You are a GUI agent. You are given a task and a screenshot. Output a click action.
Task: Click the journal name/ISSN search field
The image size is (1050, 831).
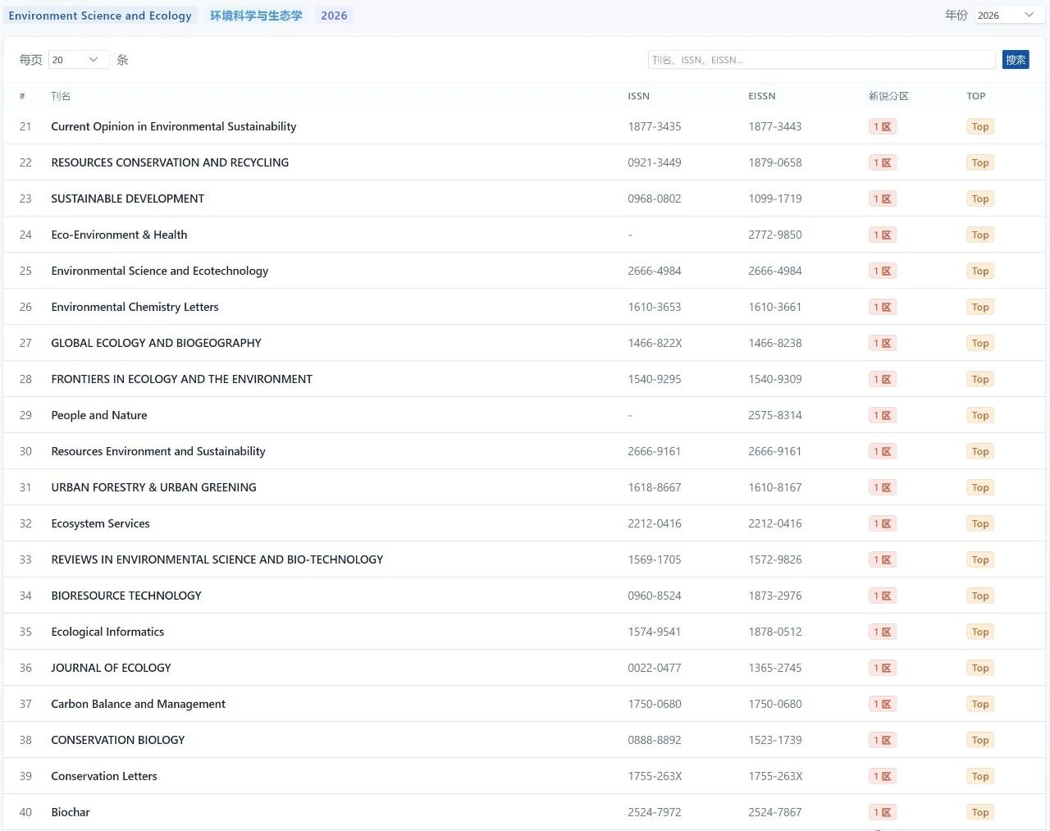click(x=820, y=60)
